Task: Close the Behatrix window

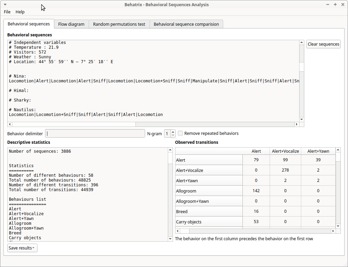Action: click(x=343, y=5)
